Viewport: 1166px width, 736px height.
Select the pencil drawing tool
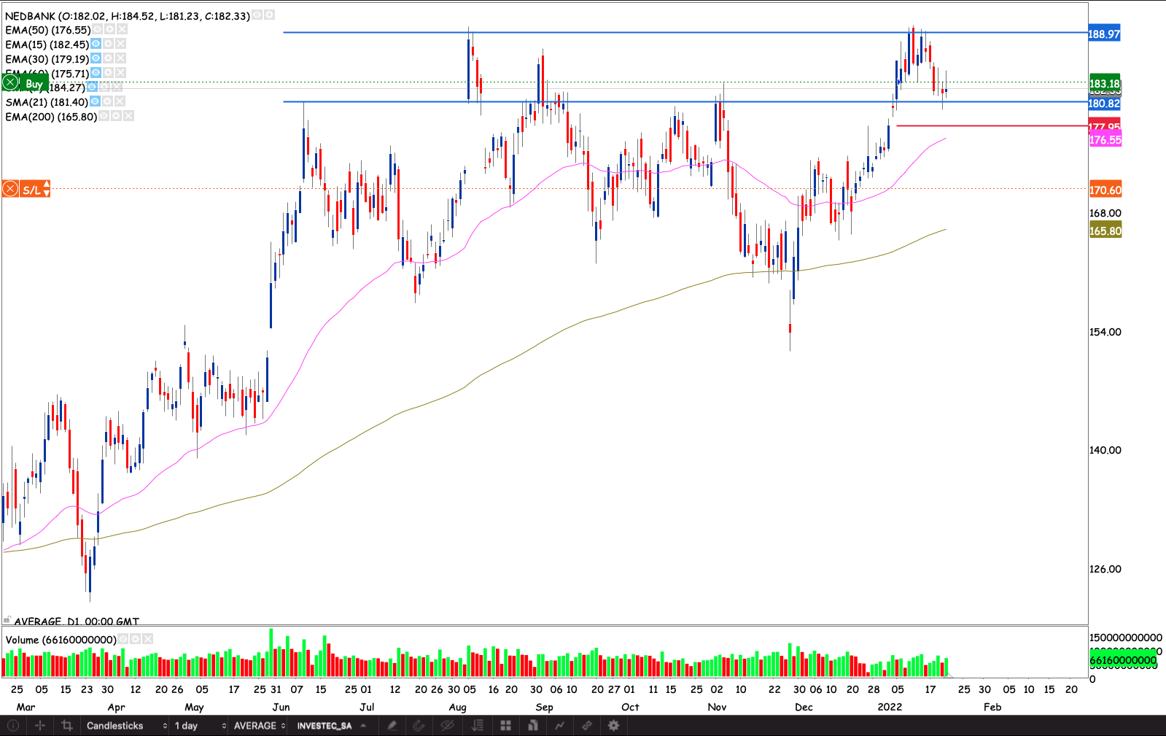(392, 726)
